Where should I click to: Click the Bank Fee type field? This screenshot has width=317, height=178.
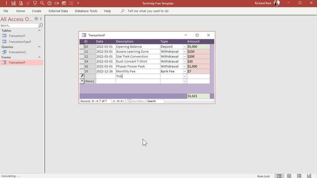tap(171, 71)
